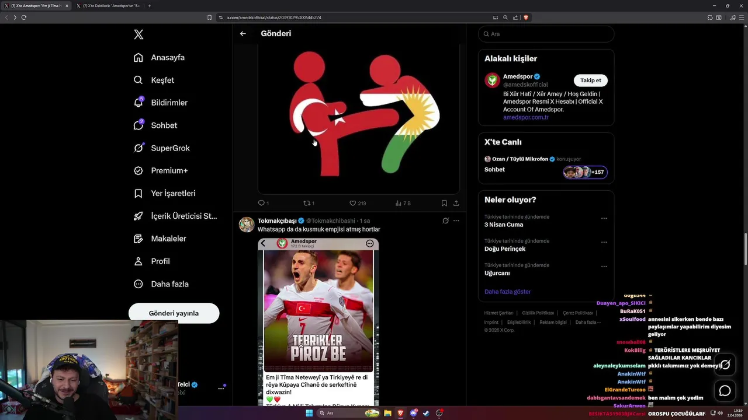Image resolution: width=748 pixels, height=420 pixels.
Task: Click the Ara search field
Action: (546, 34)
